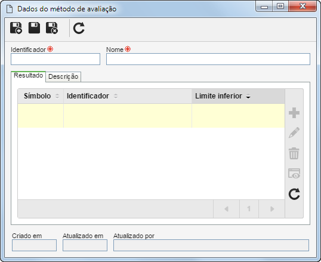Click into the Nome input field
This screenshot has height=262, width=321.
(x=208, y=59)
